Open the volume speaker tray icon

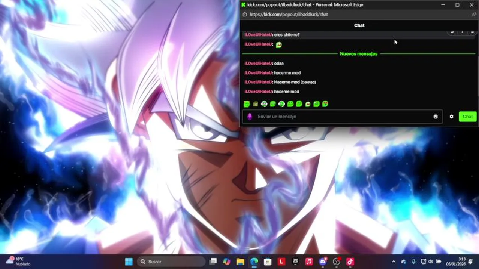click(x=431, y=262)
